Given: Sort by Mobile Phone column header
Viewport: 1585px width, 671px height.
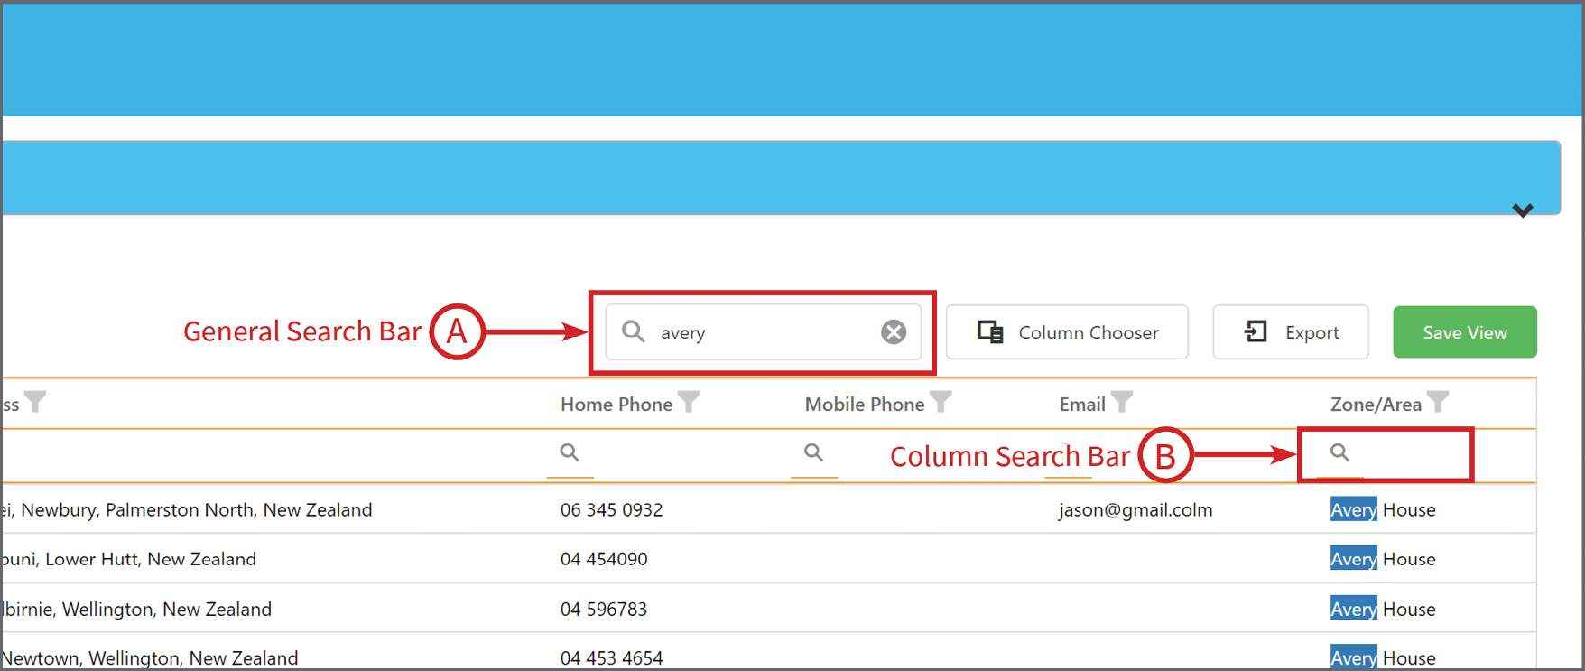Looking at the screenshot, I should point(865,405).
